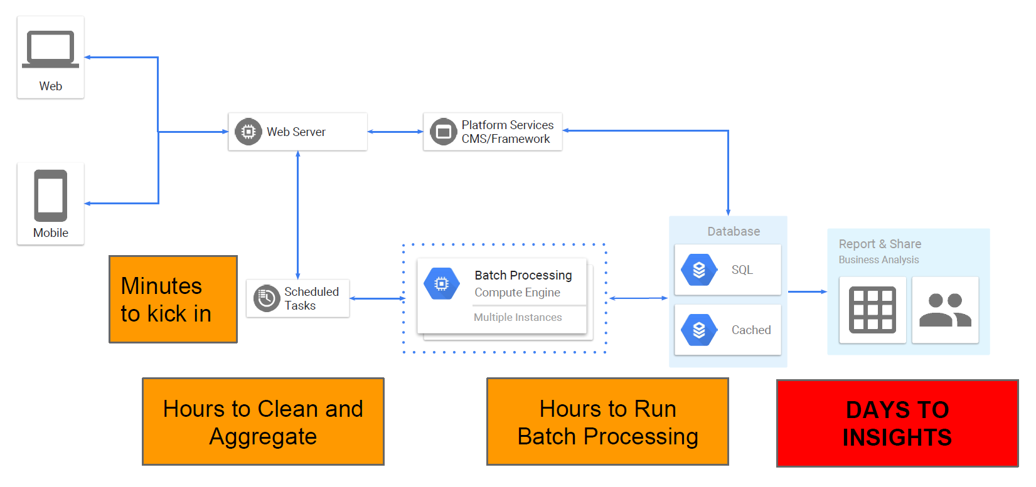Click the blue Compute Engine hexagon icon
The image size is (1036, 487).
tap(442, 283)
